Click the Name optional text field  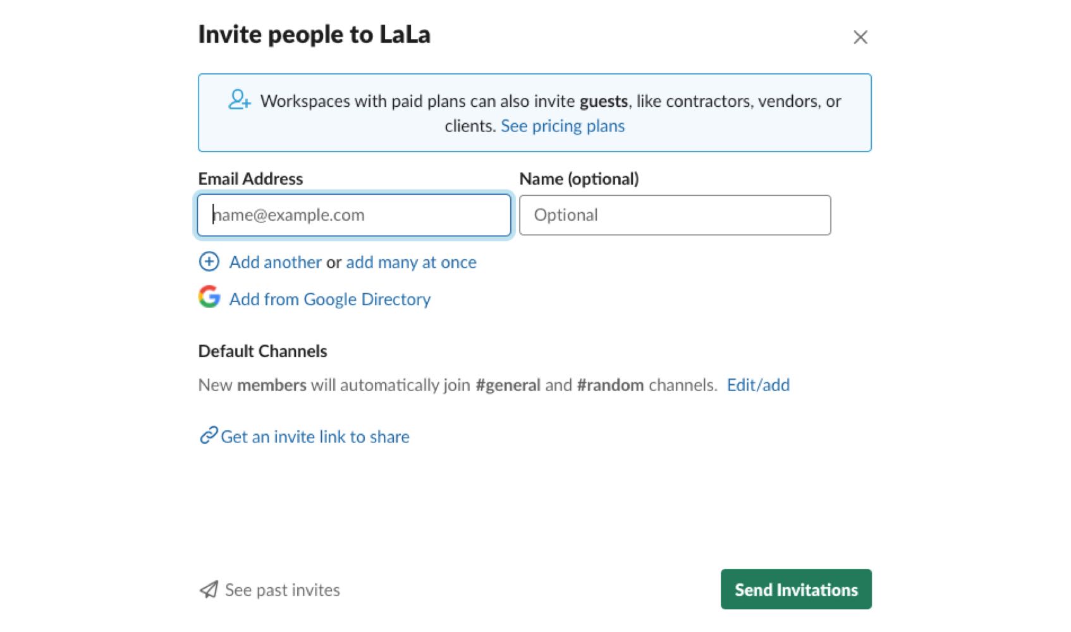(675, 216)
